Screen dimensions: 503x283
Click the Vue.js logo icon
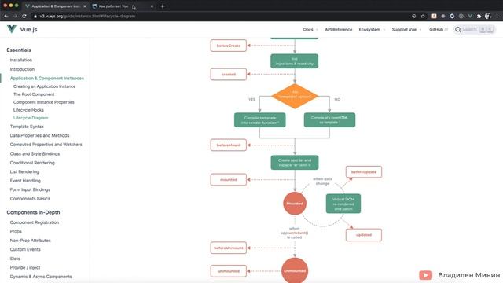[x=12, y=29]
